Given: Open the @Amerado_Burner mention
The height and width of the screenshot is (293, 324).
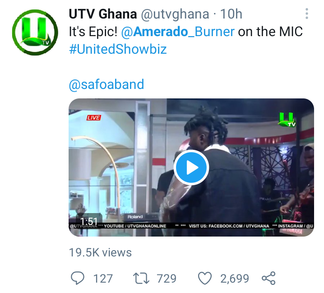Looking at the screenshot, I should pyautogui.click(x=178, y=32).
